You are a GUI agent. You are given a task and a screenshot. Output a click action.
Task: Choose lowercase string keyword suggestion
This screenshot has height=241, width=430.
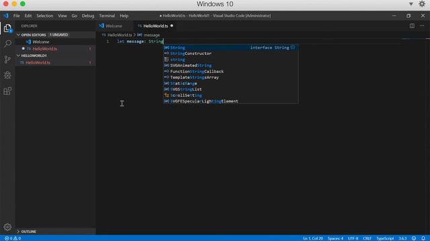tap(230, 60)
